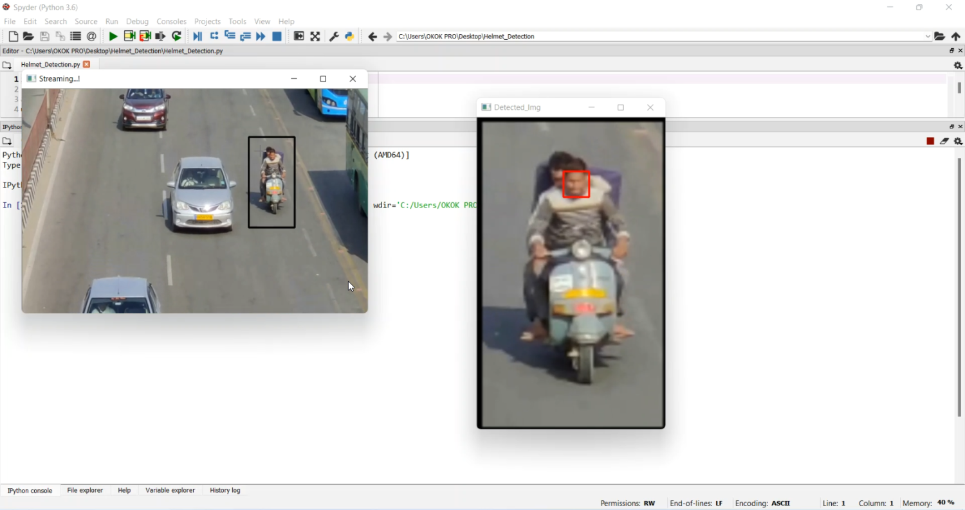
Task: Open the Python path manager
Action: click(x=349, y=36)
